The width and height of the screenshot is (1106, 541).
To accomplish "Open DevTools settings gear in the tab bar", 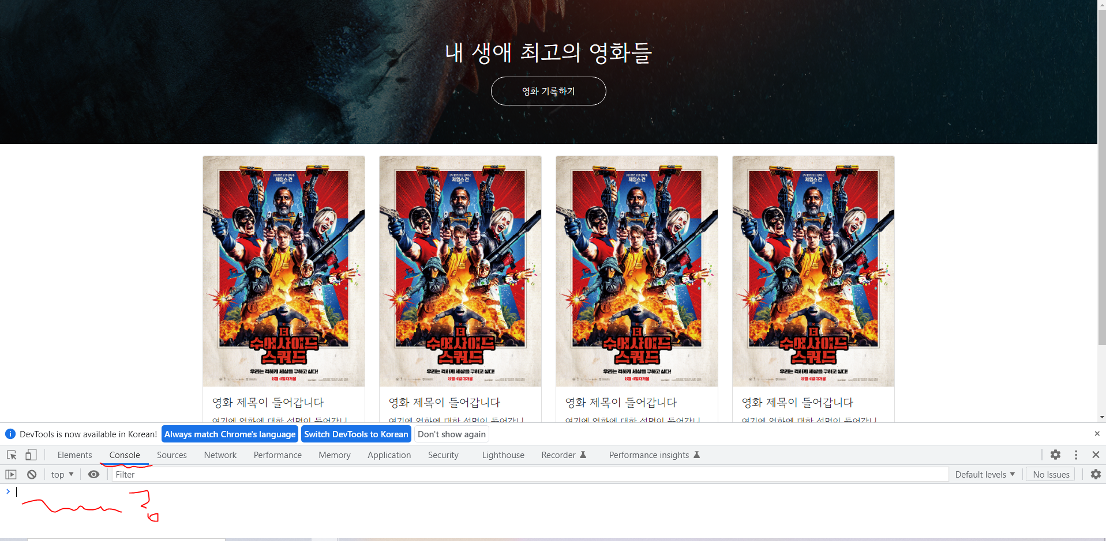I will click(x=1055, y=455).
